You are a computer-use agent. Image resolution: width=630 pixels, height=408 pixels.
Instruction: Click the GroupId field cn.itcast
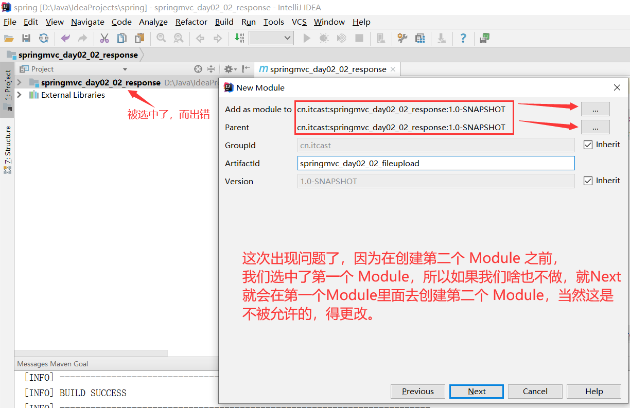(436, 145)
